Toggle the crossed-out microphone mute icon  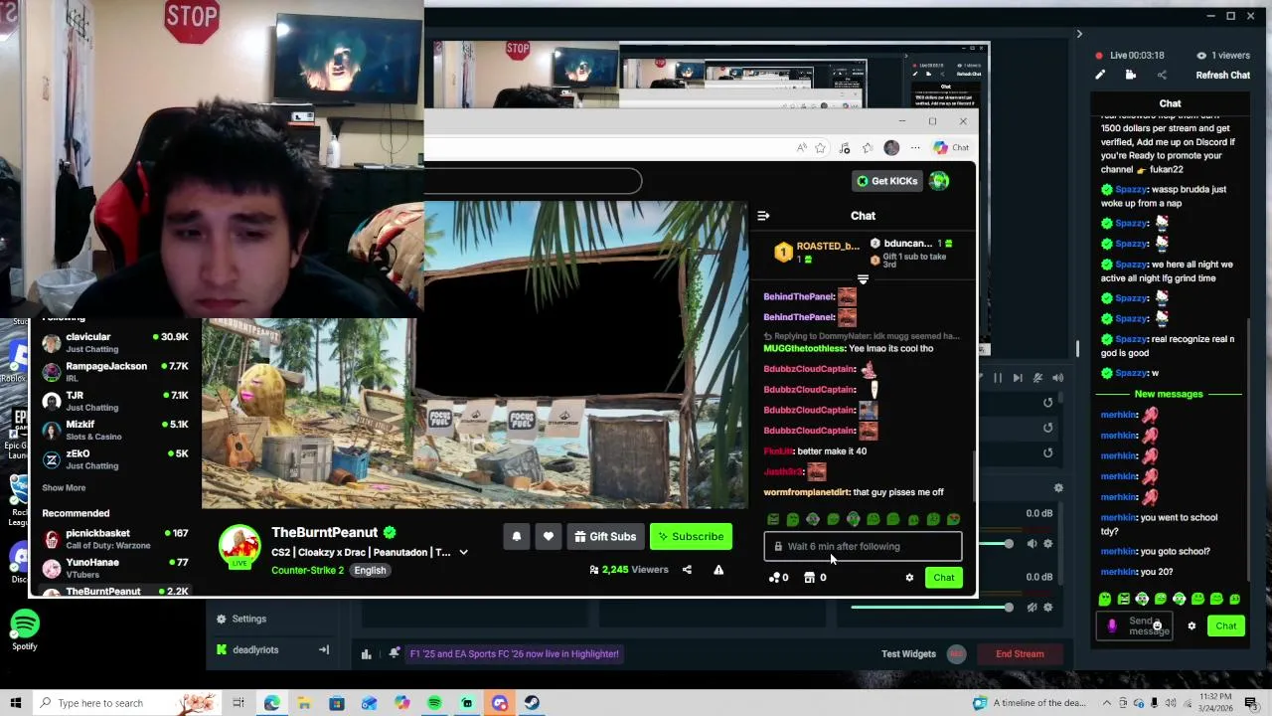(1037, 378)
